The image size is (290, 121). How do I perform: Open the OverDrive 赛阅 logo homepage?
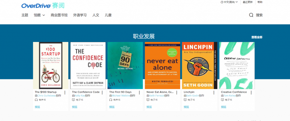point(43,6)
